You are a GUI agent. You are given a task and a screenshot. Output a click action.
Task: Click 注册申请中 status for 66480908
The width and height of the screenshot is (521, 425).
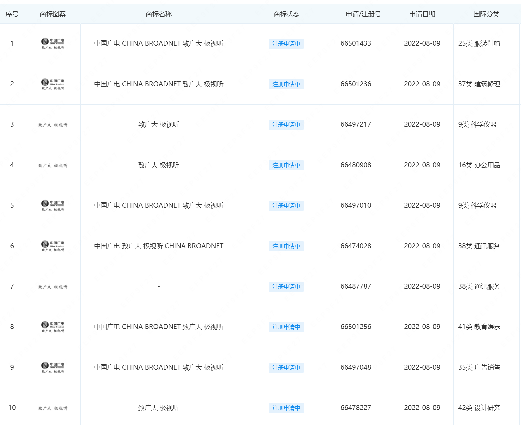[286, 165]
